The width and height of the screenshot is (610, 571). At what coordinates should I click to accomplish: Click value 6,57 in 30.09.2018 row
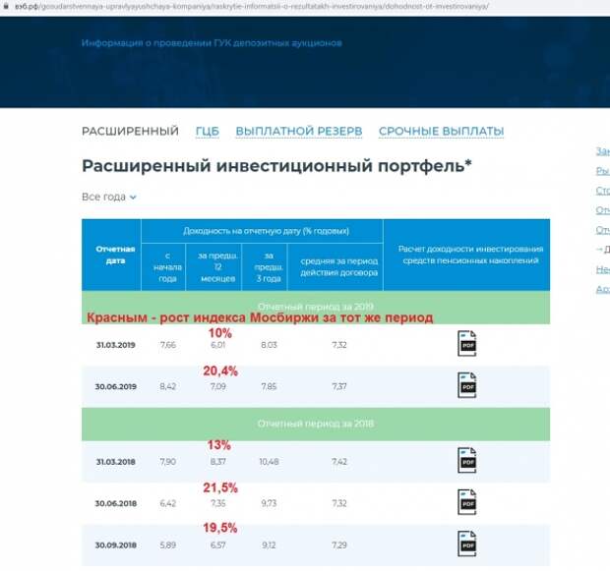[x=217, y=545]
